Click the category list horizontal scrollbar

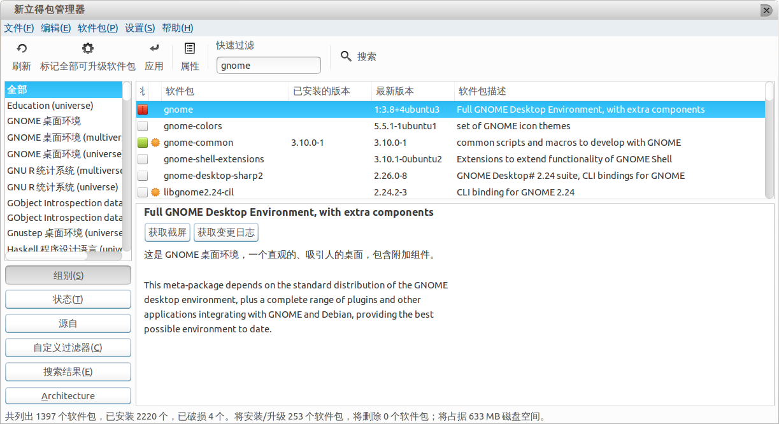pyautogui.click(x=64, y=257)
